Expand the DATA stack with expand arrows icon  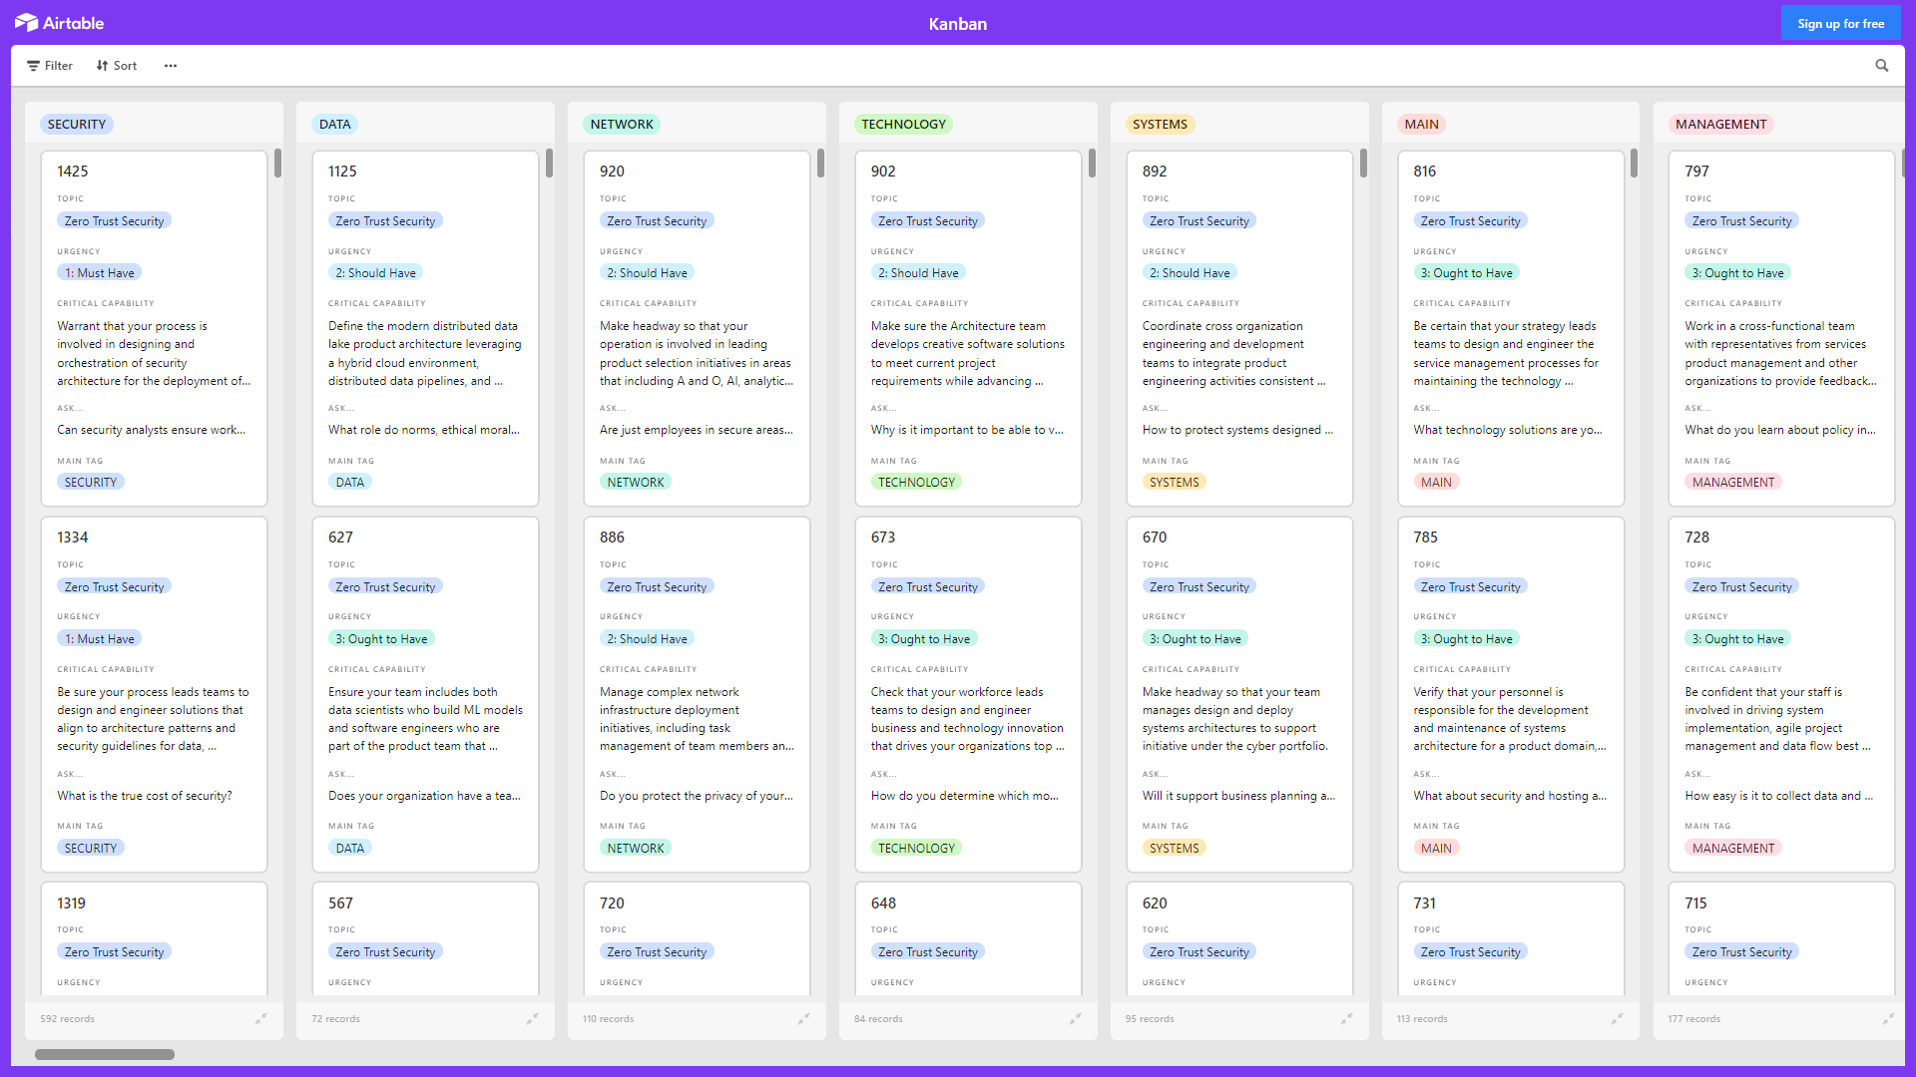tap(533, 1018)
